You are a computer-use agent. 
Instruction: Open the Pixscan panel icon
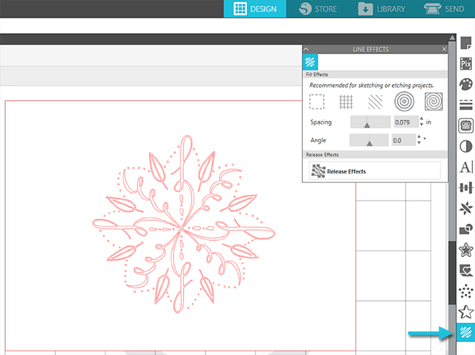click(x=466, y=64)
